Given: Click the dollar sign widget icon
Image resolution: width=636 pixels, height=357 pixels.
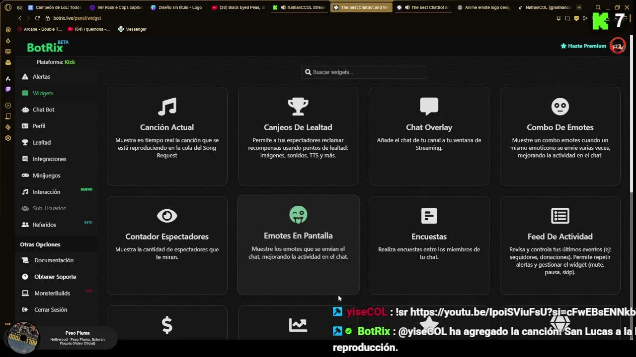Looking at the screenshot, I should pyautogui.click(x=167, y=325).
